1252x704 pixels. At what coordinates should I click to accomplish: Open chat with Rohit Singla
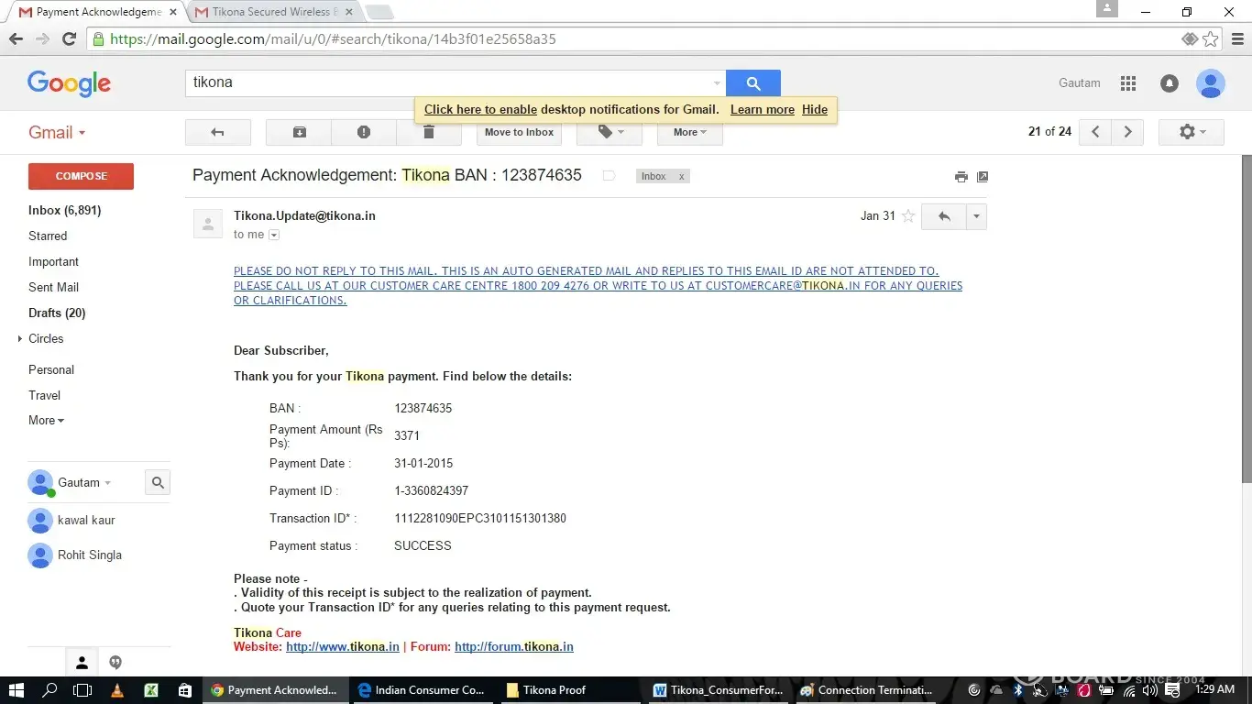click(x=89, y=555)
